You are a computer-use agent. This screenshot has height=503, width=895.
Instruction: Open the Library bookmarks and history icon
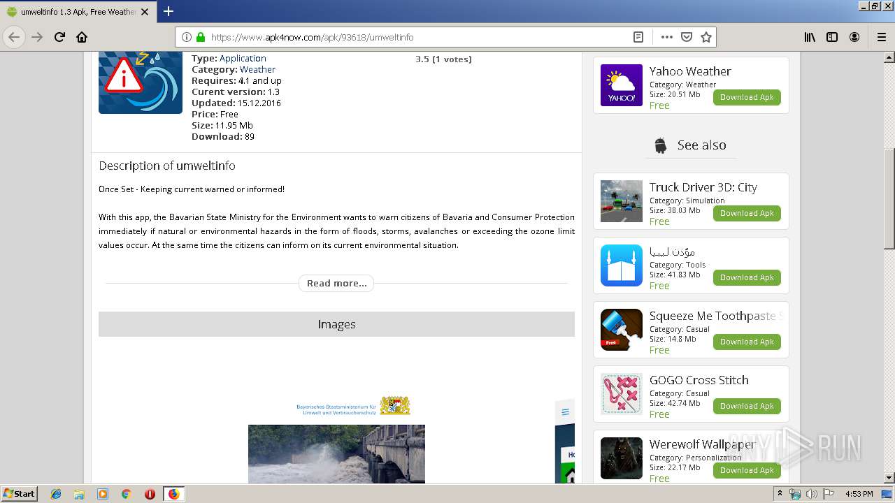pos(810,37)
